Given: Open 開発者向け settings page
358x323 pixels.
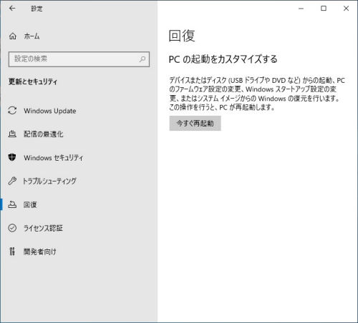Looking at the screenshot, I should 79,252.
